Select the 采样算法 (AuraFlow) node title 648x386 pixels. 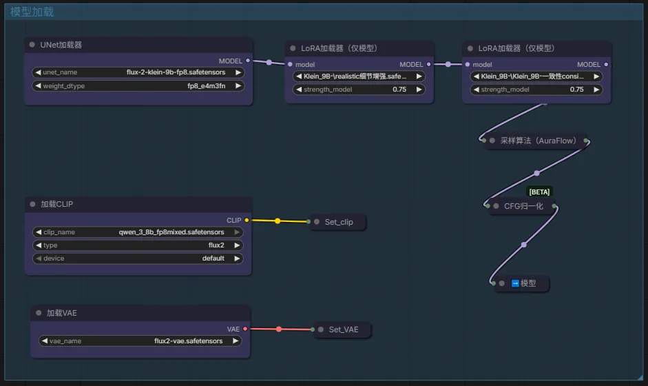click(538, 141)
